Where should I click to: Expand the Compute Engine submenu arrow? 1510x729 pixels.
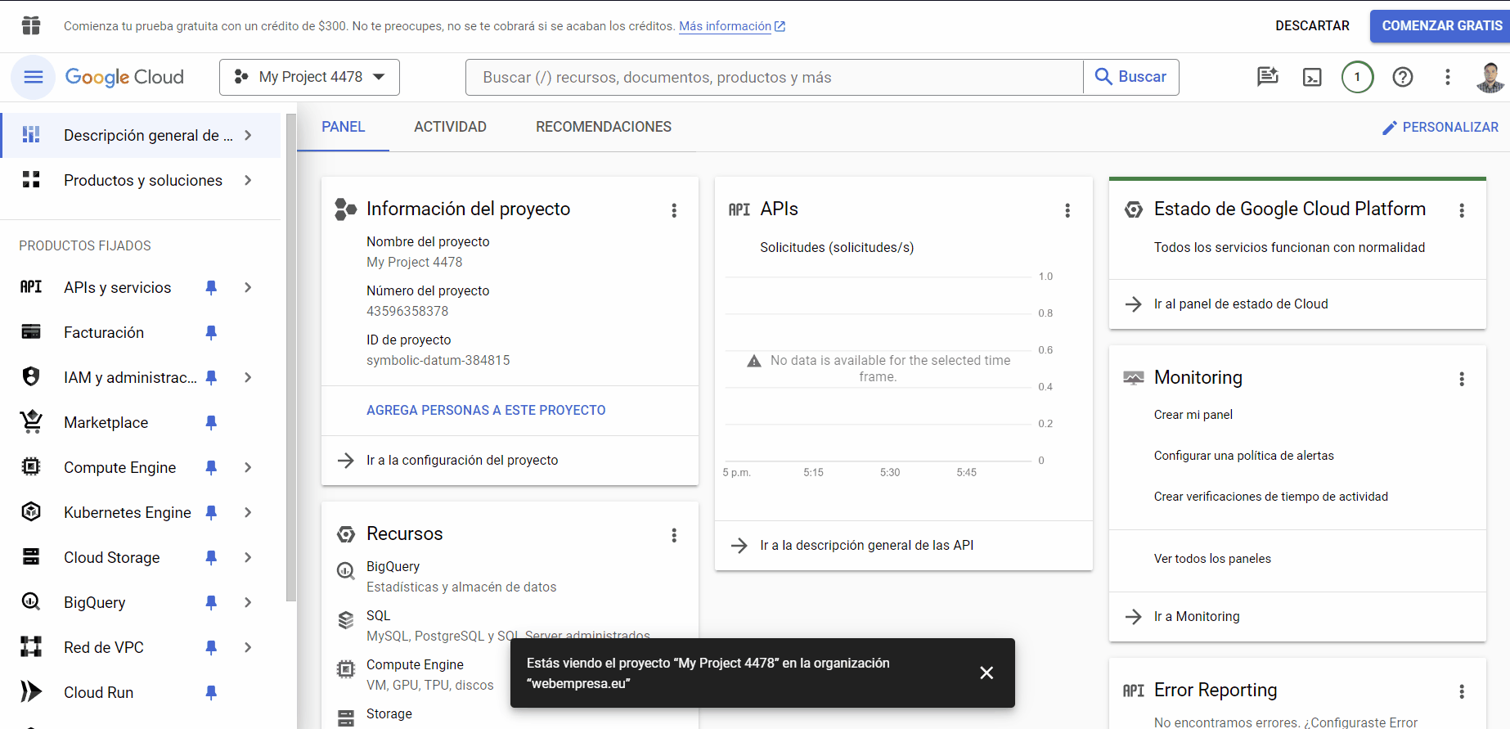point(248,467)
